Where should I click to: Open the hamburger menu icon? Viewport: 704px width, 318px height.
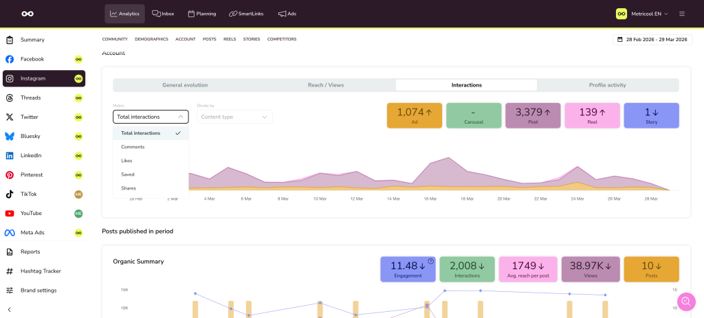click(681, 14)
